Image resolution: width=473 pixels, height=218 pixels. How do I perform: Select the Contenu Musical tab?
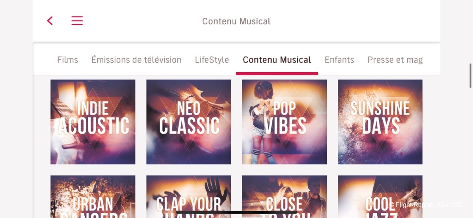pos(277,60)
